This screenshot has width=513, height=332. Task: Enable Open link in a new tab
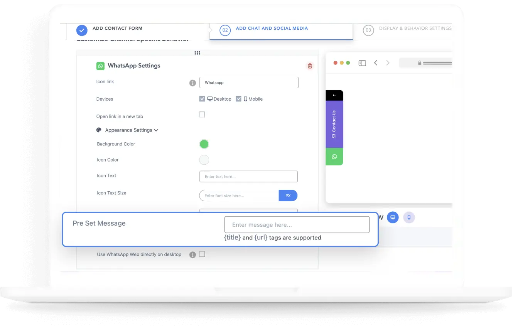pyautogui.click(x=202, y=115)
